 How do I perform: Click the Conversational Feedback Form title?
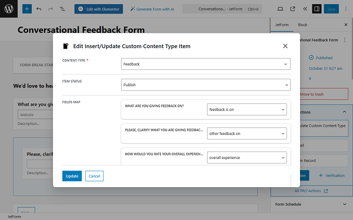pos(81,30)
